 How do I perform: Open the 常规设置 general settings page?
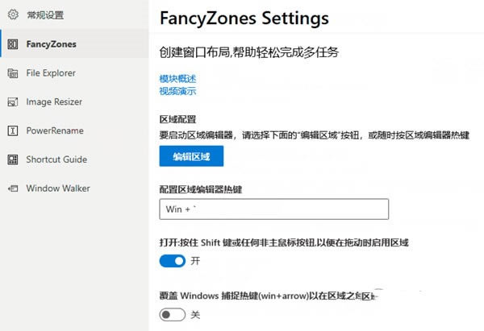click(x=44, y=15)
